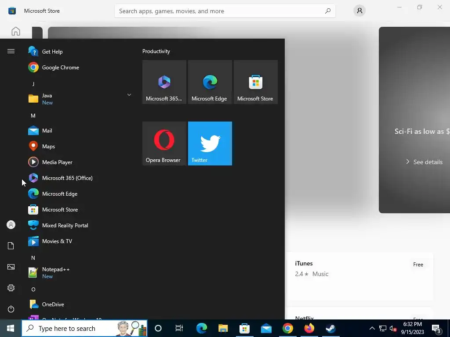Viewport: 450px width, 337px height.
Task: Click the search magnifier in Microsoft Store
Action: tap(328, 11)
